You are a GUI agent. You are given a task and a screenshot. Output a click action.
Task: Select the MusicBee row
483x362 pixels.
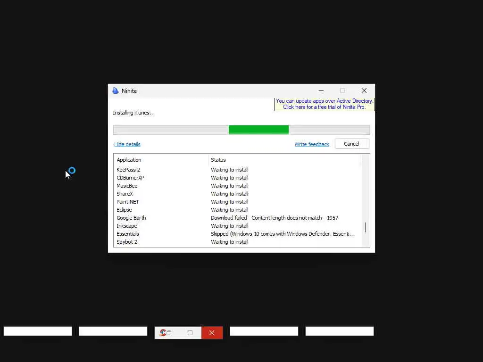pyautogui.click(x=238, y=186)
